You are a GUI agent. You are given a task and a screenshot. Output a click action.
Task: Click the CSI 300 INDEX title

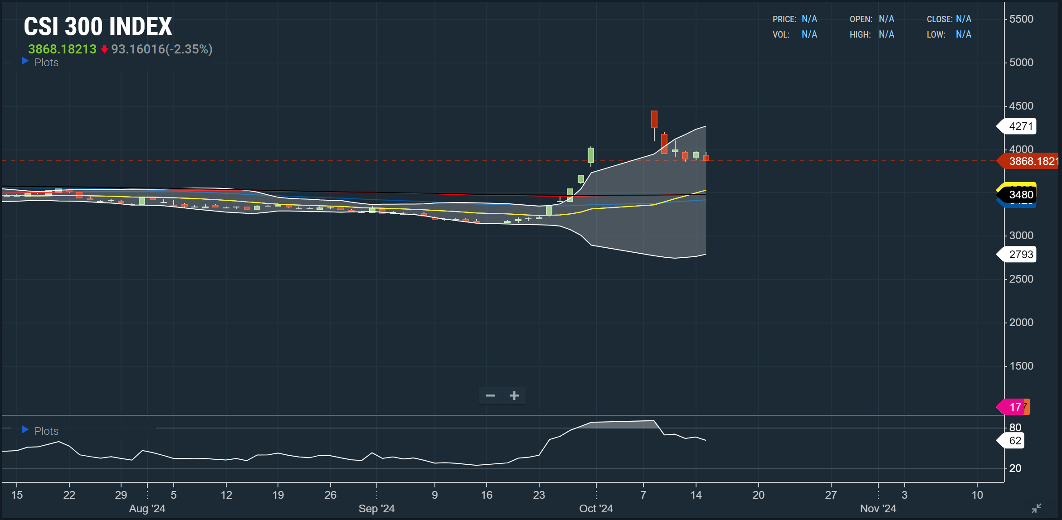click(98, 26)
